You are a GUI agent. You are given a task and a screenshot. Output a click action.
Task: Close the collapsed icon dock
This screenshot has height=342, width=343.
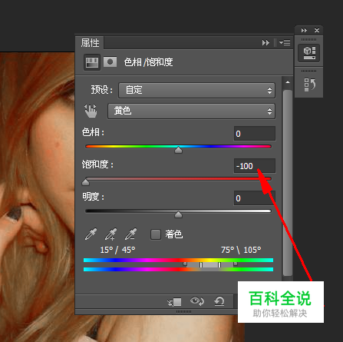point(317,30)
